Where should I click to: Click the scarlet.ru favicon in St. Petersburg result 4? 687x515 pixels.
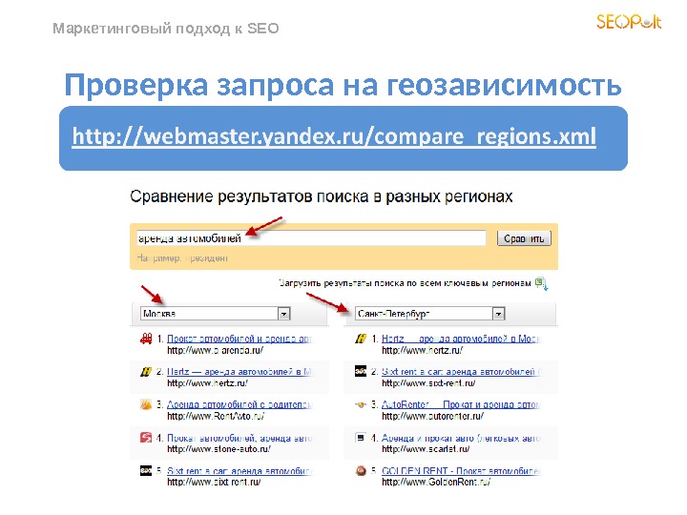click(x=360, y=437)
